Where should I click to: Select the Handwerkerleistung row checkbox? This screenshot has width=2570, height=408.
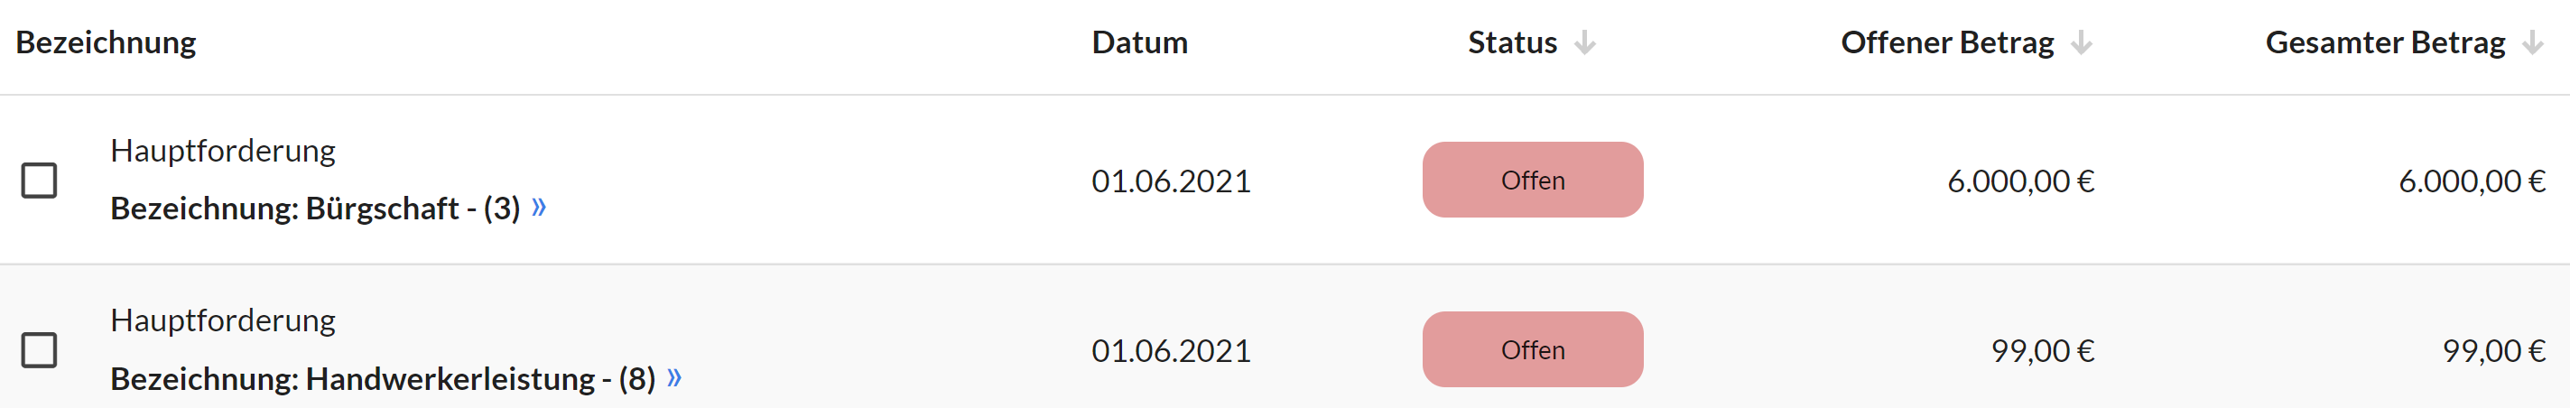[x=39, y=350]
